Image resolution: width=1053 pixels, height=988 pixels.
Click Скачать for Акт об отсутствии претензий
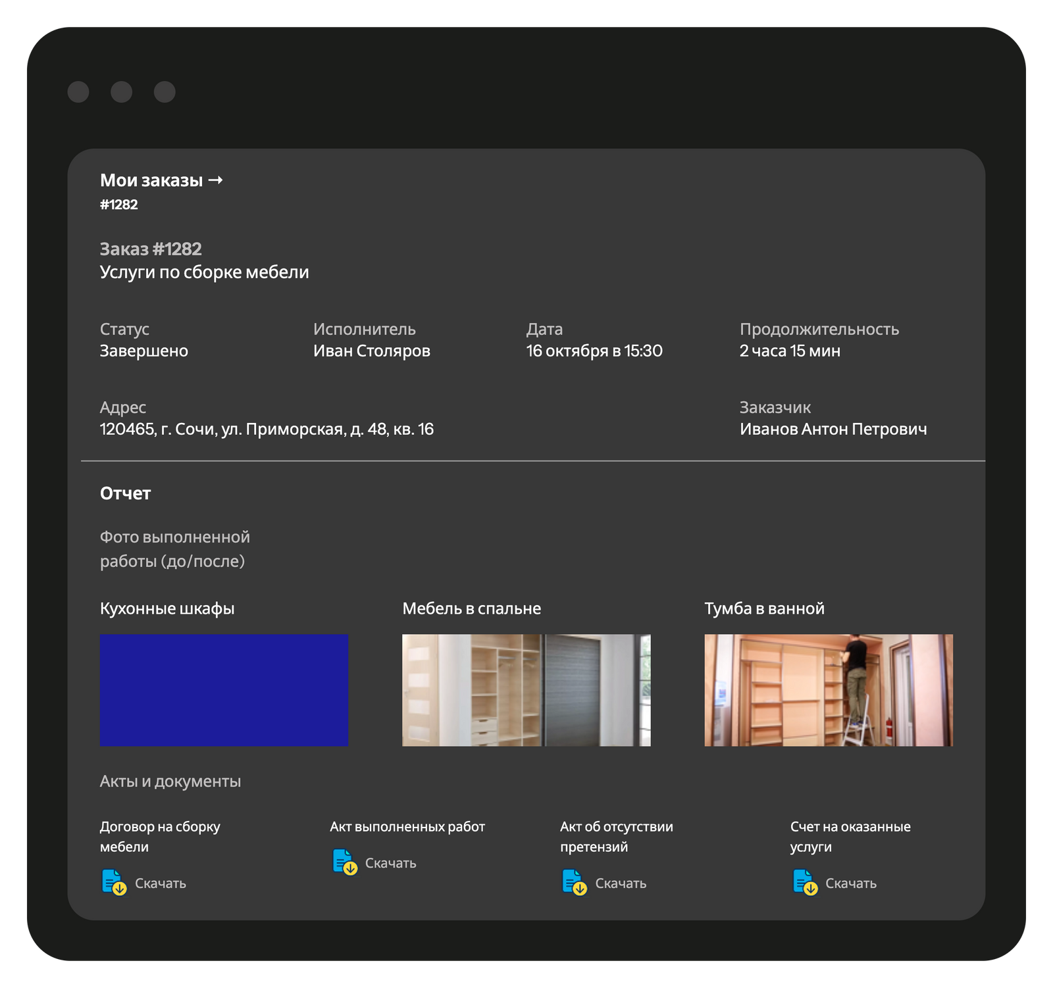pos(621,883)
